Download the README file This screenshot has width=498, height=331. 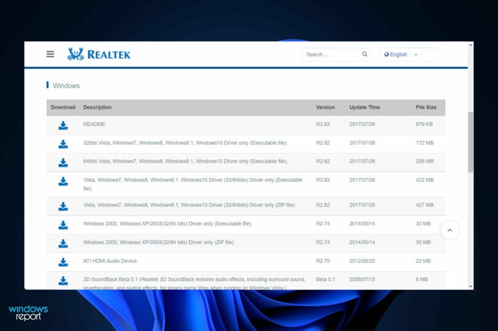tap(63, 125)
